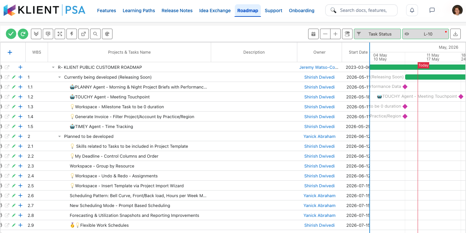Click Yanick Abraham link in row 2.8
466x233 pixels.
[x=319, y=215]
